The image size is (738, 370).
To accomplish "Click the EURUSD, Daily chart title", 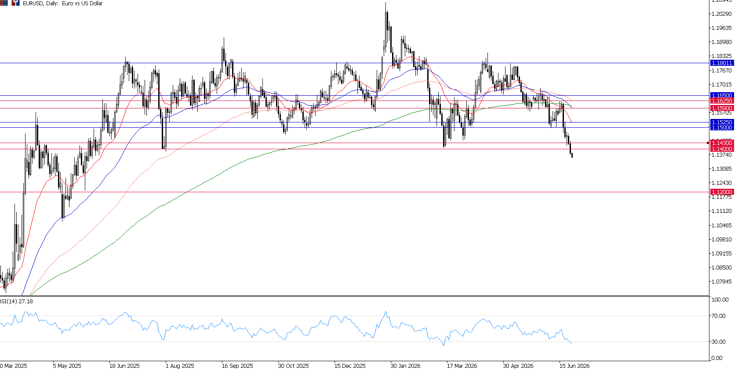I will pyautogui.click(x=62, y=4).
